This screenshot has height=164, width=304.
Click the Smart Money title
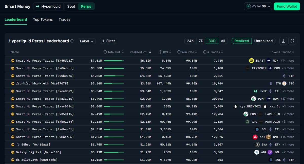[x=17, y=6]
